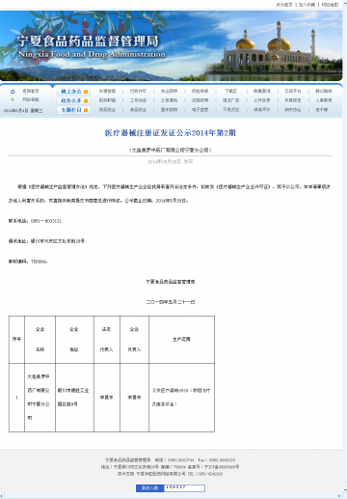This screenshot has width=347, height=499.
Task: Open the 办事指南 menu item
Action: point(107,91)
